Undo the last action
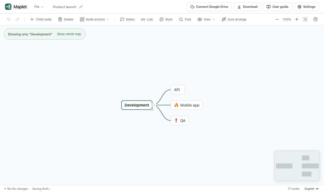The image size is (324, 192). click(x=9, y=19)
